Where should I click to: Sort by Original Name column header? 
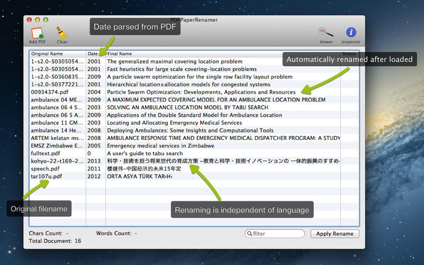[58, 54]
